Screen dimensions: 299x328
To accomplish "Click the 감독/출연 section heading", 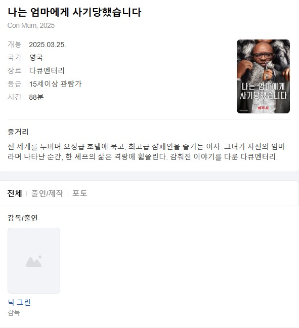I will point(23,218).
